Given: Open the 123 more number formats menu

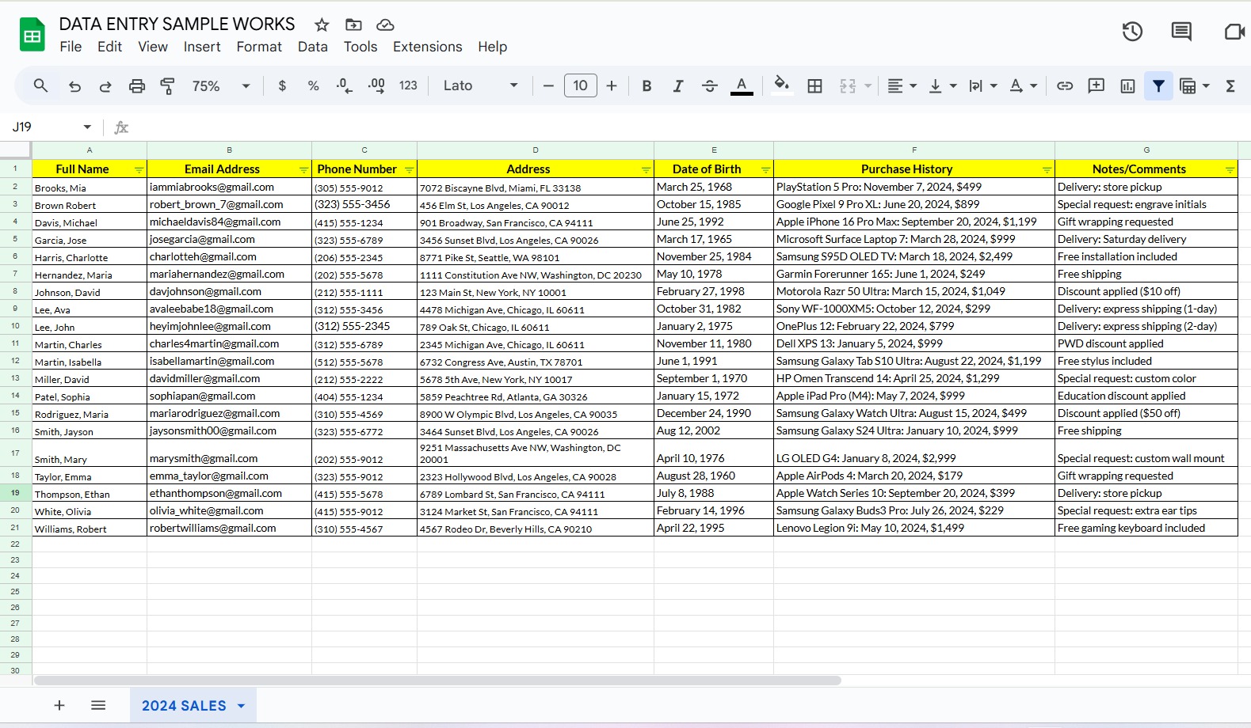Looking at the screenshot, I should point(408,85).
